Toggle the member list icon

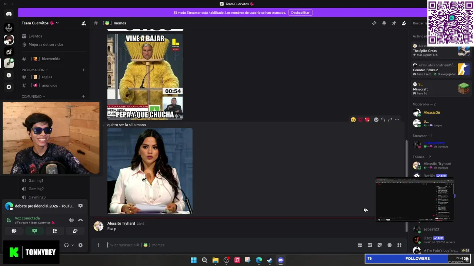tap(404, 23)
